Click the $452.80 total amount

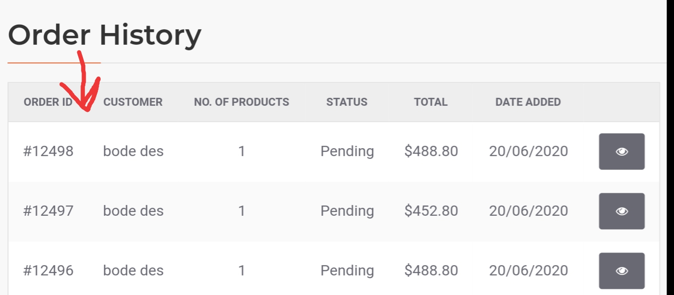pyautogui.click(x=431, y=211)
